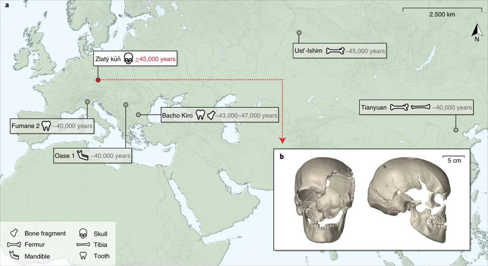Viewport: 488px width, 266px height.
Task: Click the mandible icon in Oase 1 label
Action: (82, 155)
